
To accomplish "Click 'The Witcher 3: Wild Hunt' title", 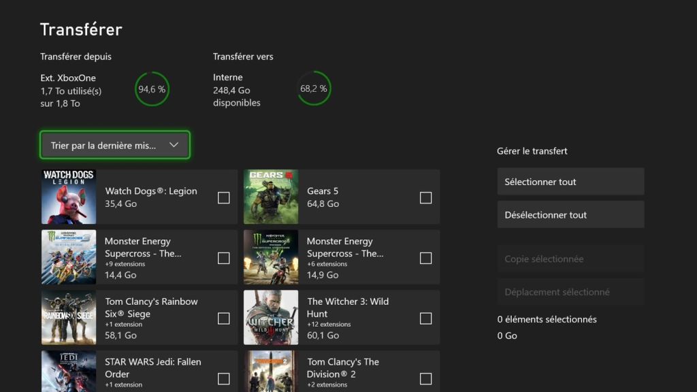I will (348, 308).
